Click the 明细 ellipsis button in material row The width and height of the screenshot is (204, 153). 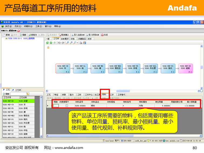(56, 106)
